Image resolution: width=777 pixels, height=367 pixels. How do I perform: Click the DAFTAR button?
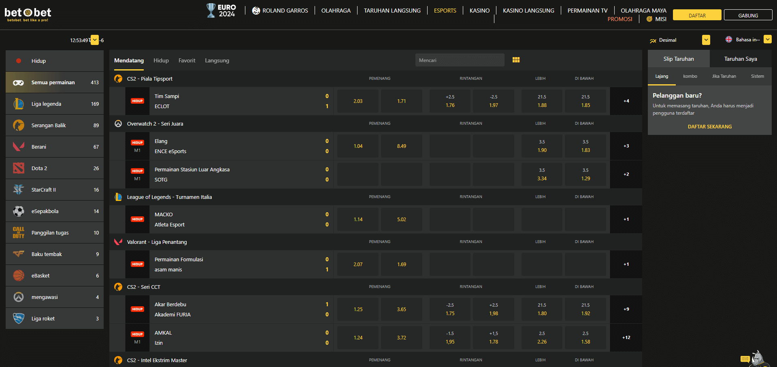coord(697,15)
